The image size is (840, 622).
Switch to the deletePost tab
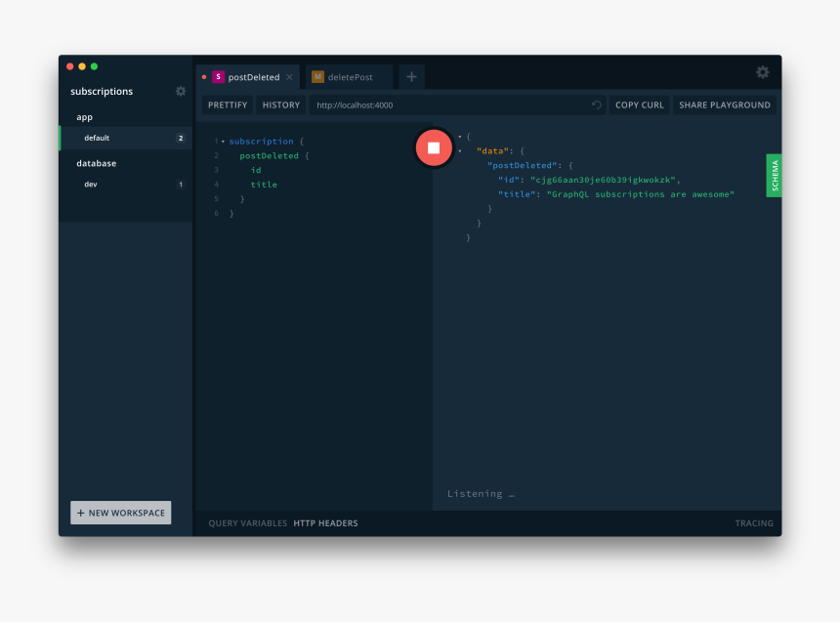coord(350,77)
